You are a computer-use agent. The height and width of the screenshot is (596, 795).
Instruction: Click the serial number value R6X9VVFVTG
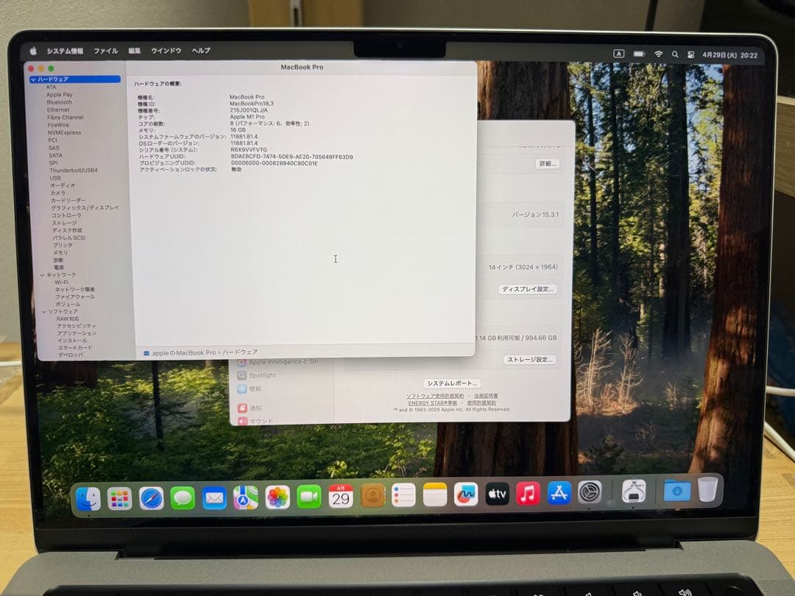pyautogui.click(x=249, y=150)
